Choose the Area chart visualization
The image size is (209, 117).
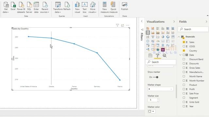pos(153,32)
